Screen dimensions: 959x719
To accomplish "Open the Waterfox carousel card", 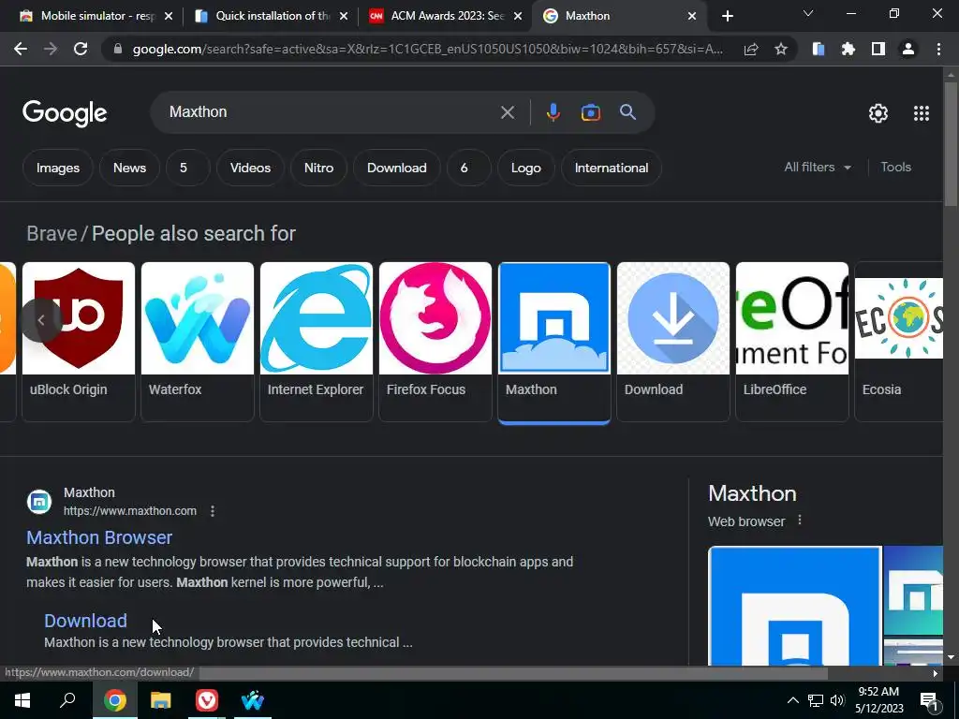I will [x=197, y=342].
